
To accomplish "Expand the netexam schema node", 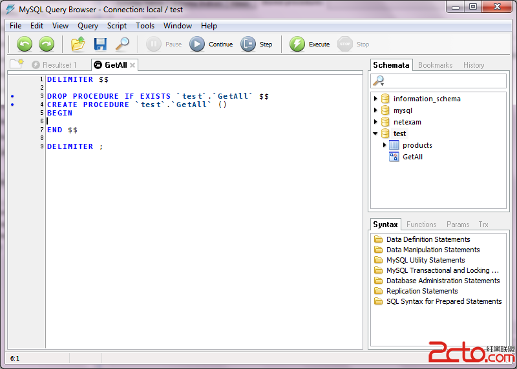I will click(x=375, y=122).
